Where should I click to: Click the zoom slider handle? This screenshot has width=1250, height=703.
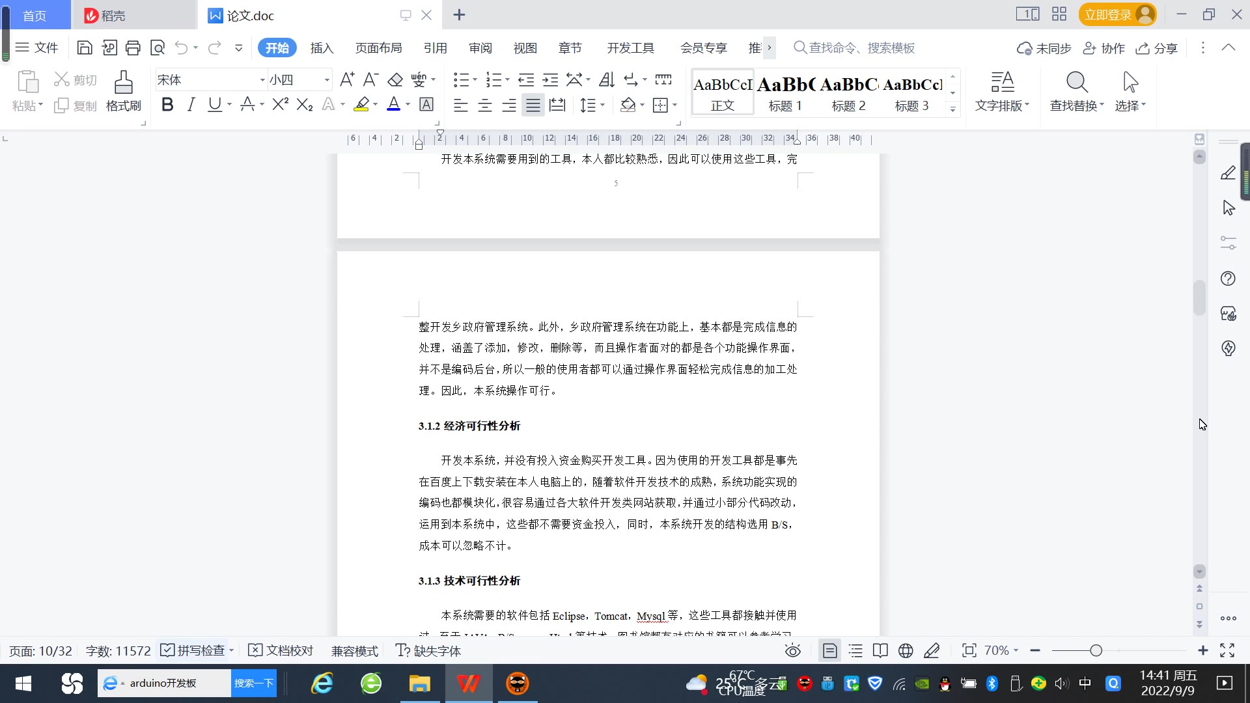[1096, 650]
